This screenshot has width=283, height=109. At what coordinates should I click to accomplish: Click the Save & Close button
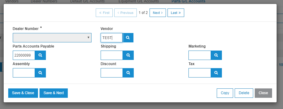click(23, 93)
